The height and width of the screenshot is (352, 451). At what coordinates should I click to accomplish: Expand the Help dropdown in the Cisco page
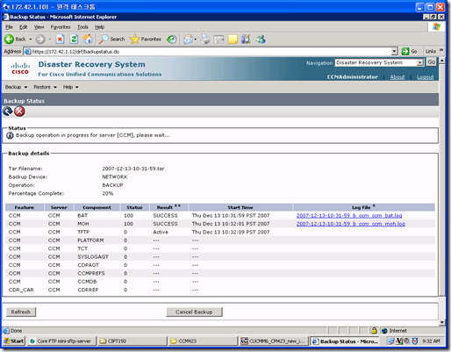click(71, 87)
